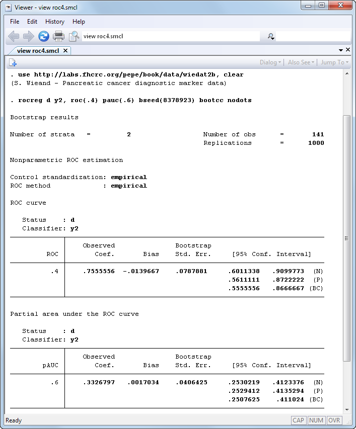Open the Edit menu

pos(32,22)
